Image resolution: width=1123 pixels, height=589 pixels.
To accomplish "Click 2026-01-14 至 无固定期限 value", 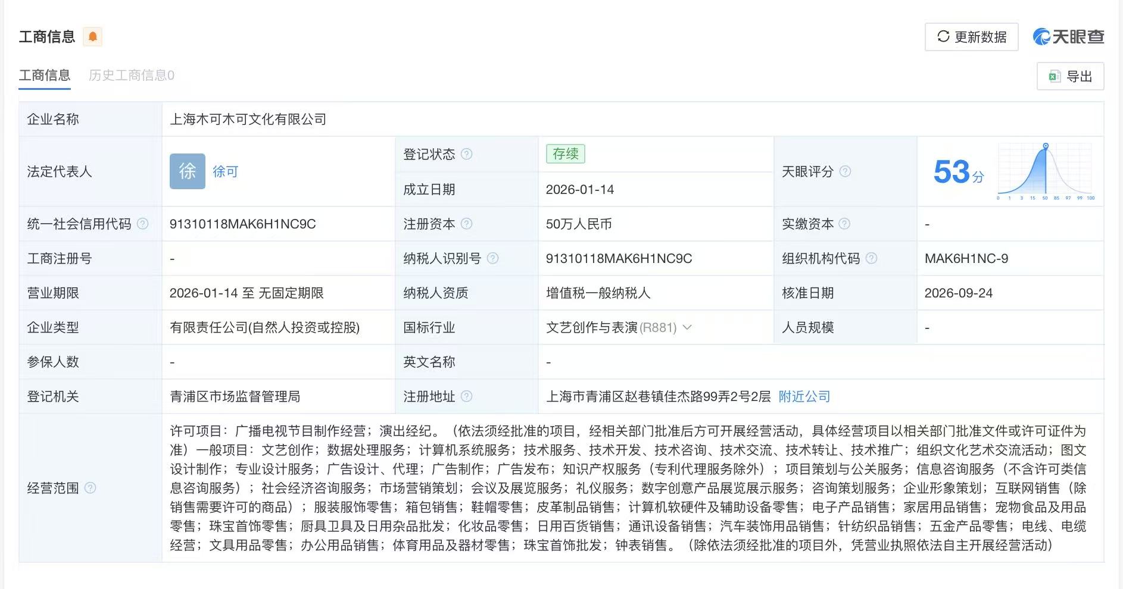I will [247, 293].
